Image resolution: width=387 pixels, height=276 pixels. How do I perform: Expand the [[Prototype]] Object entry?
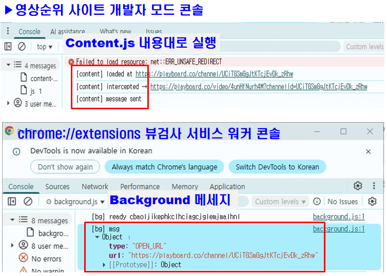104,265
